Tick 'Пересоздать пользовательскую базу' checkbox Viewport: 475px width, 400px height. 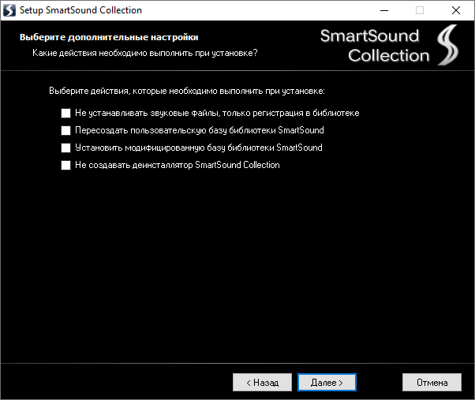pyautogui.click(x=65, y=130)
